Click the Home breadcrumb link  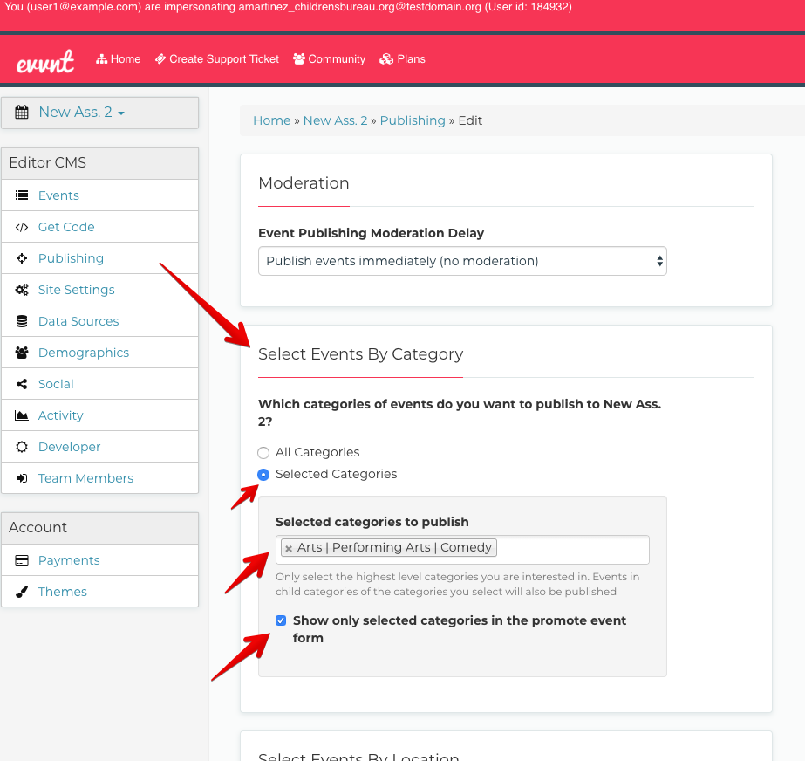(x=271, y=120)
